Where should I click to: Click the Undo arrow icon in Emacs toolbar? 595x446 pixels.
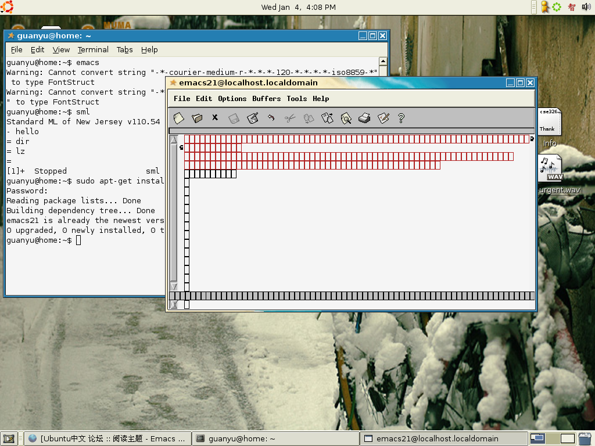point(271,118)
